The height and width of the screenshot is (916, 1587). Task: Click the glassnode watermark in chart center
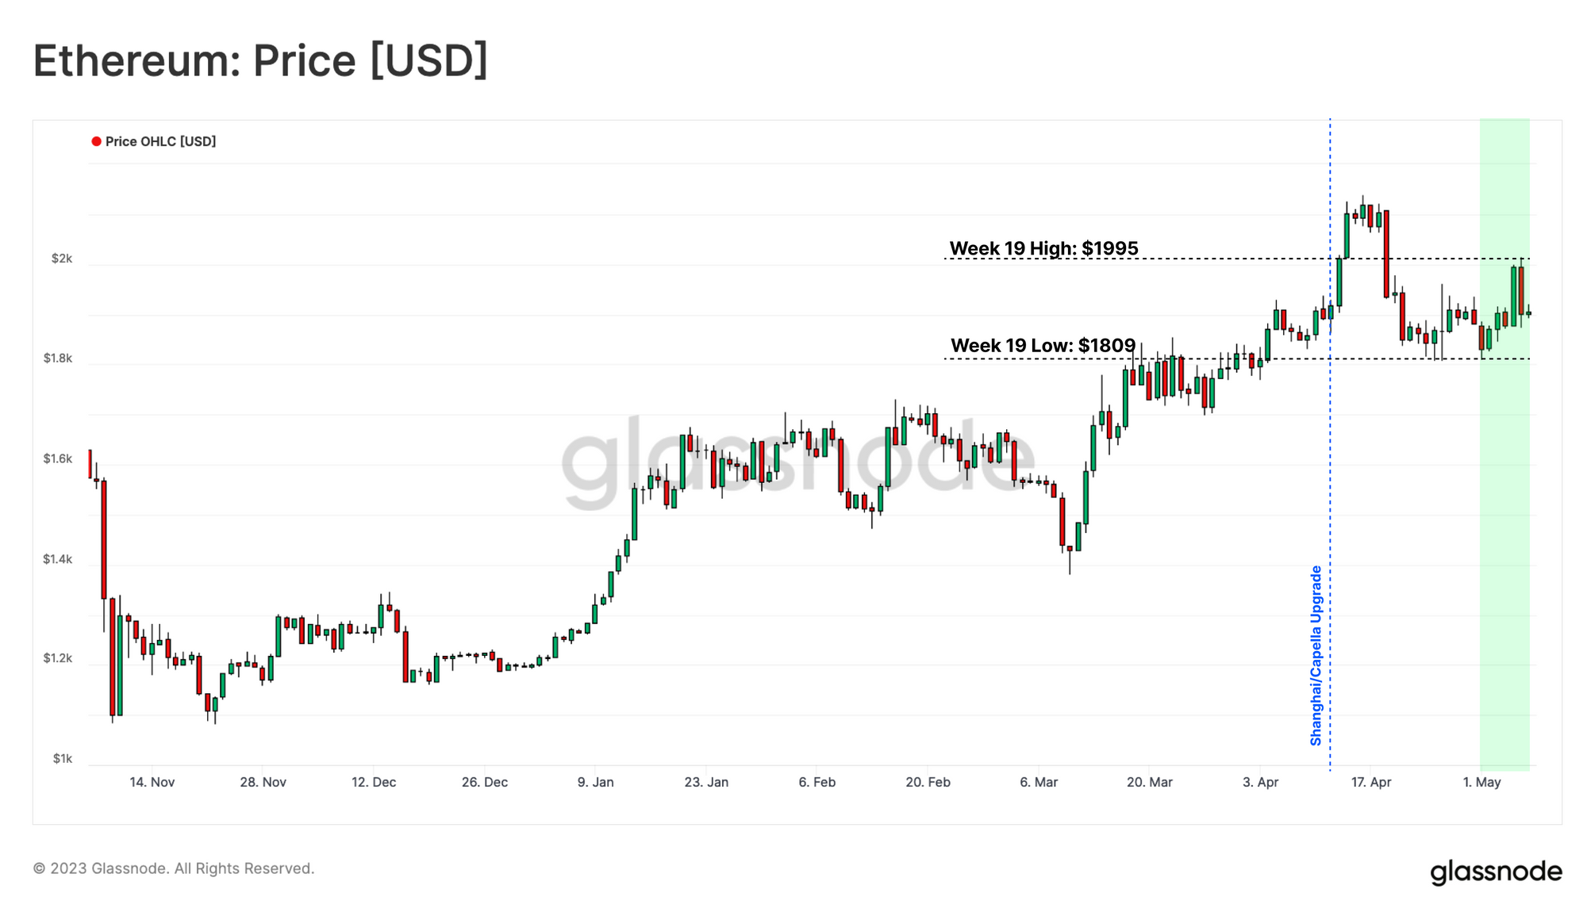tap(797, 462)
